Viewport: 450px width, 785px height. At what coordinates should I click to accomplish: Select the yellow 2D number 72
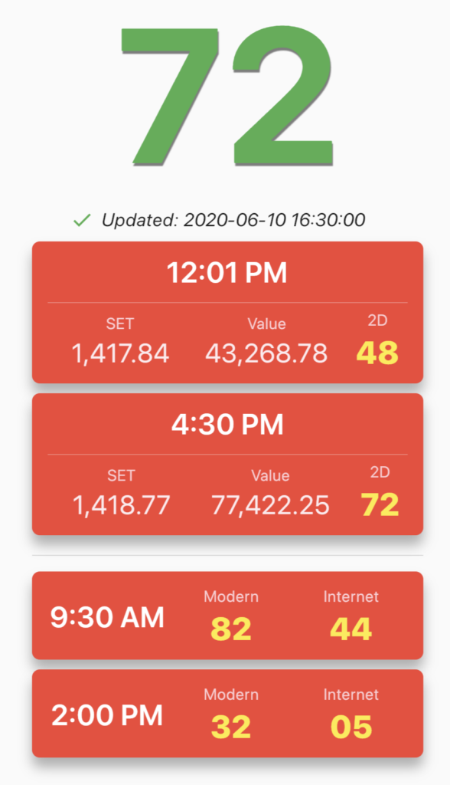[380, 504]
